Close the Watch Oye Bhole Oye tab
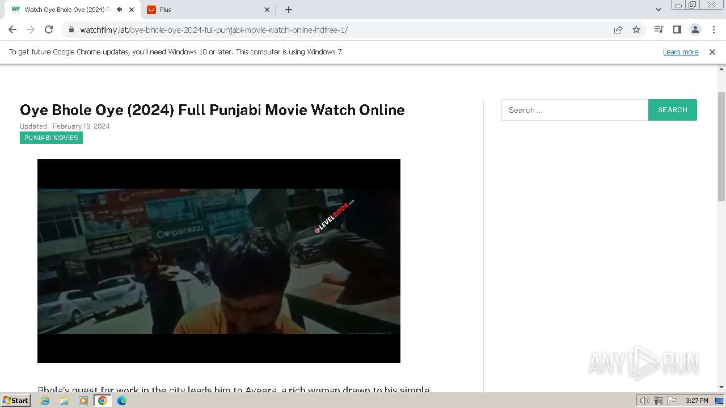The image size is (726, 408). pyautogui.click(x=132, y=10)
